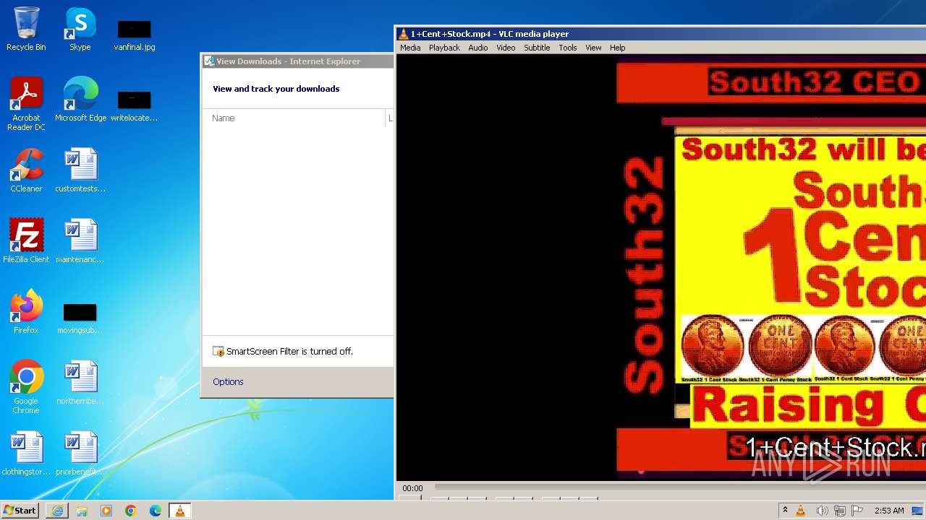Viewport: 926px width, 520px height.
Task: Open the Action Center flag icon
Action: 857,511
